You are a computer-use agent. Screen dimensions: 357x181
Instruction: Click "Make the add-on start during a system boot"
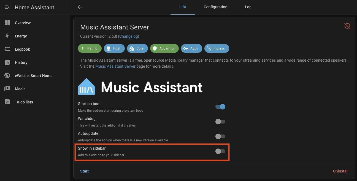click(x=110, y=110)
